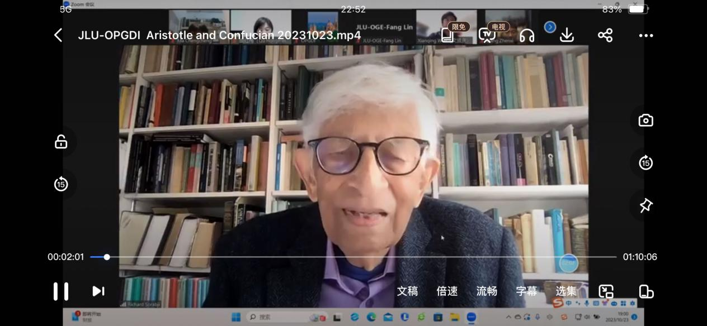The height and width of the screenshot is (326, 707).
Task: Open the transcript document icon labeled 限免
Action: (x=448, y=35)
